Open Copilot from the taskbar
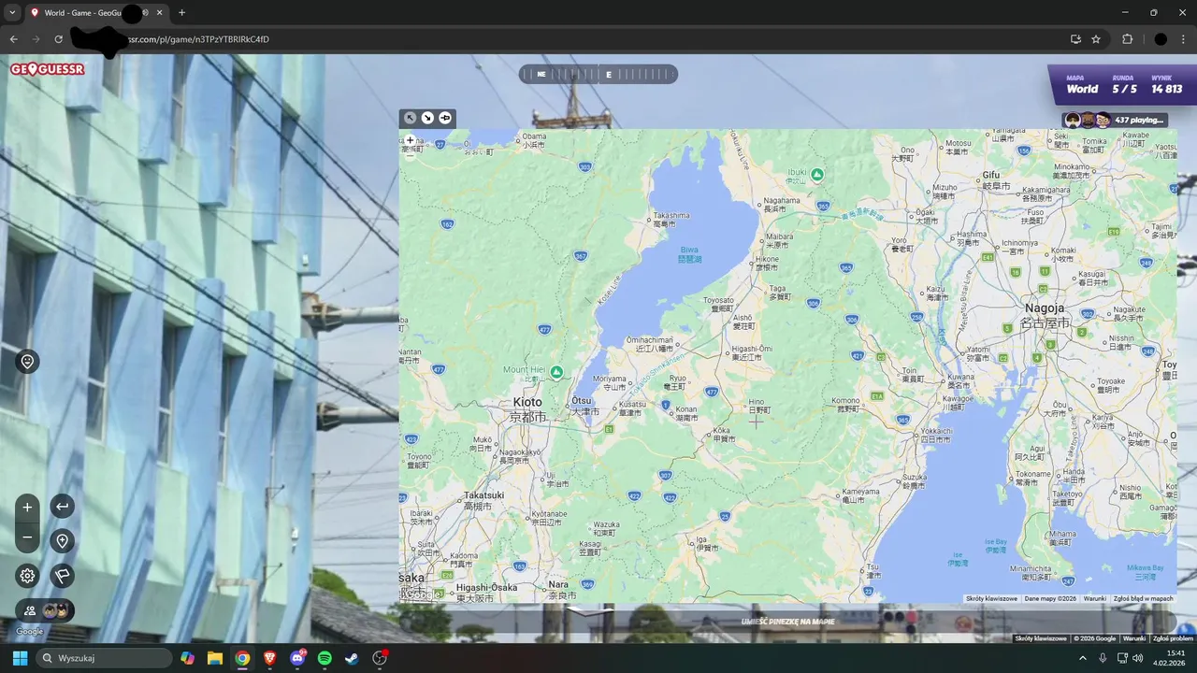 [188, 658]
